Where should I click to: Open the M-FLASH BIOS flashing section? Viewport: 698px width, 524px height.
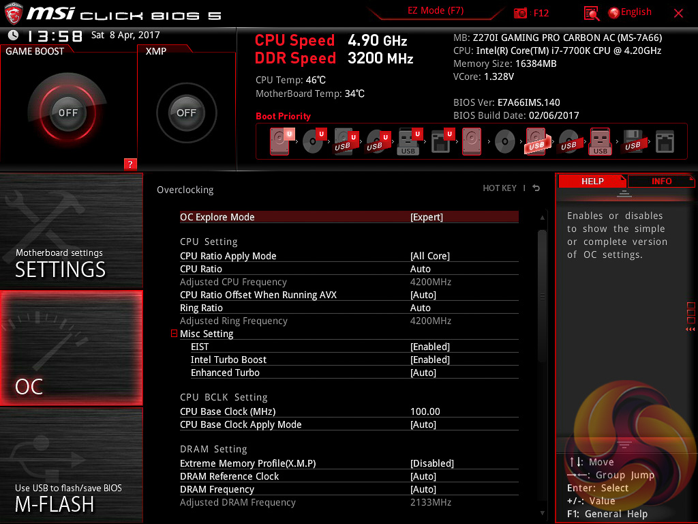[71, 465]
